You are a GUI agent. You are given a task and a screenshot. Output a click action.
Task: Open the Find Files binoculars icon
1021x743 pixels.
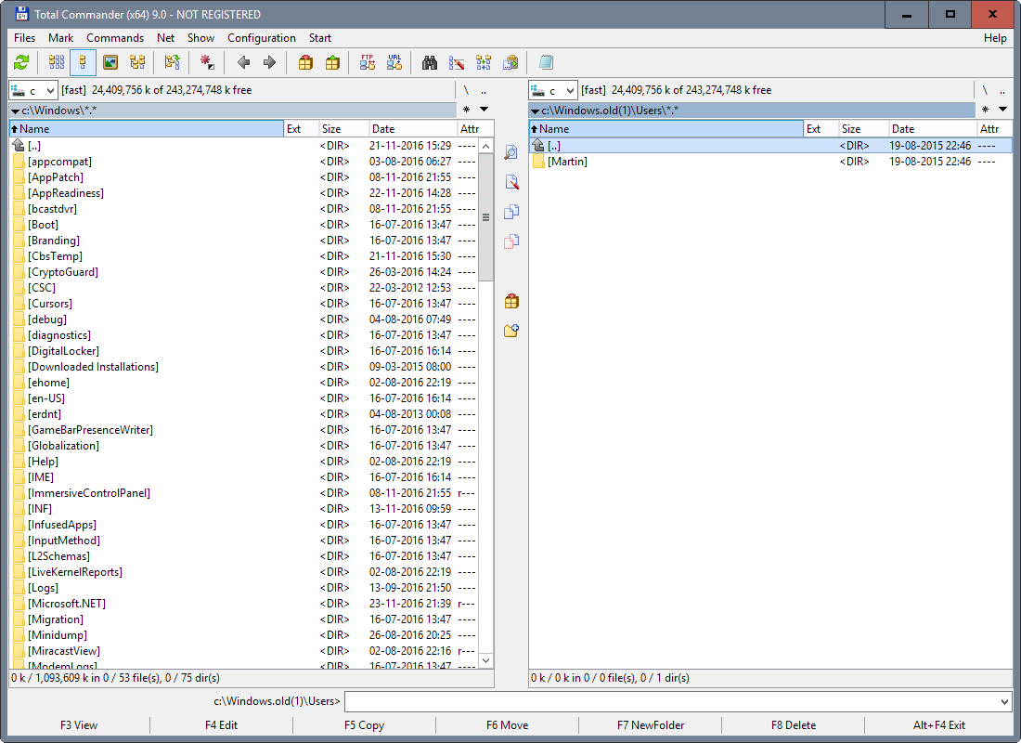428,62
